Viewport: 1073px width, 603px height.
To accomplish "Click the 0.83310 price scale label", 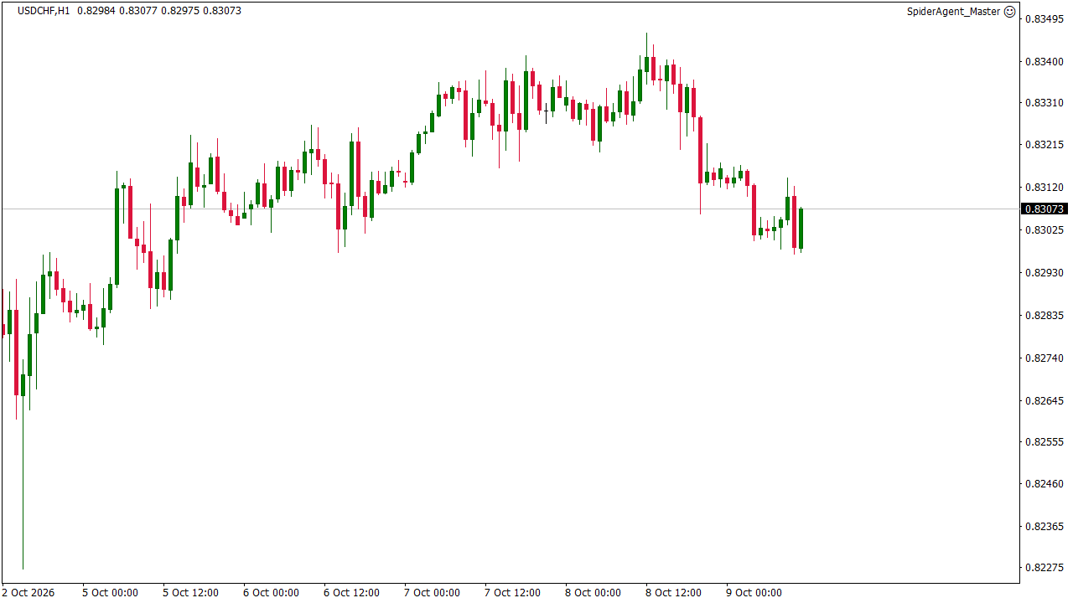I will click(x=1044, y=103).
